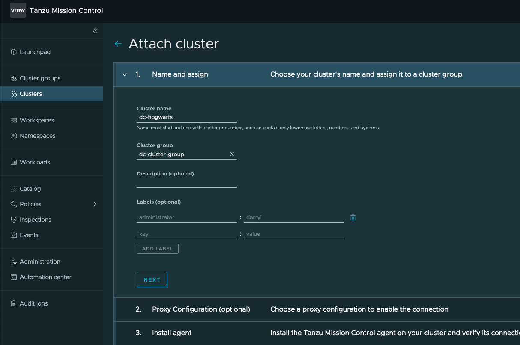
Task: Click the VMware logo in header
Action: click(18, 11)
